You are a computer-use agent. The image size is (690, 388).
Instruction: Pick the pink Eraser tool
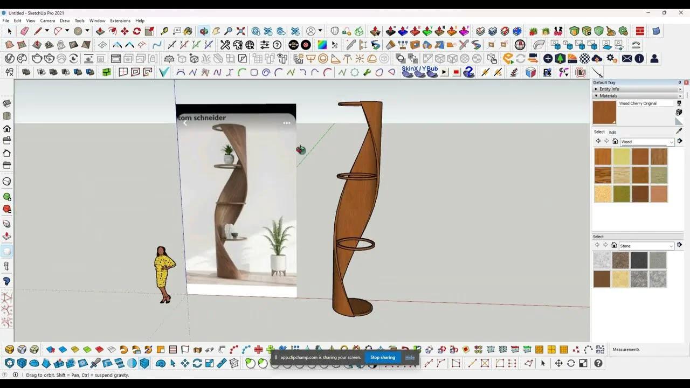coord(24,31)
